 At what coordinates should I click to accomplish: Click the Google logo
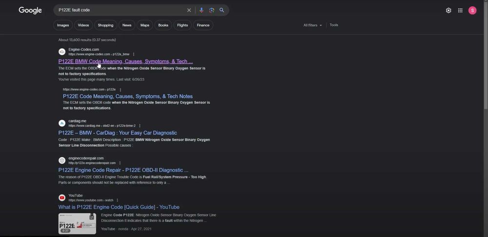30,10
